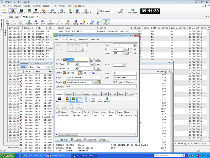Open the RST Sent dropdown
The width and height of the screenshot is (210, 158).
pos(76,64)
